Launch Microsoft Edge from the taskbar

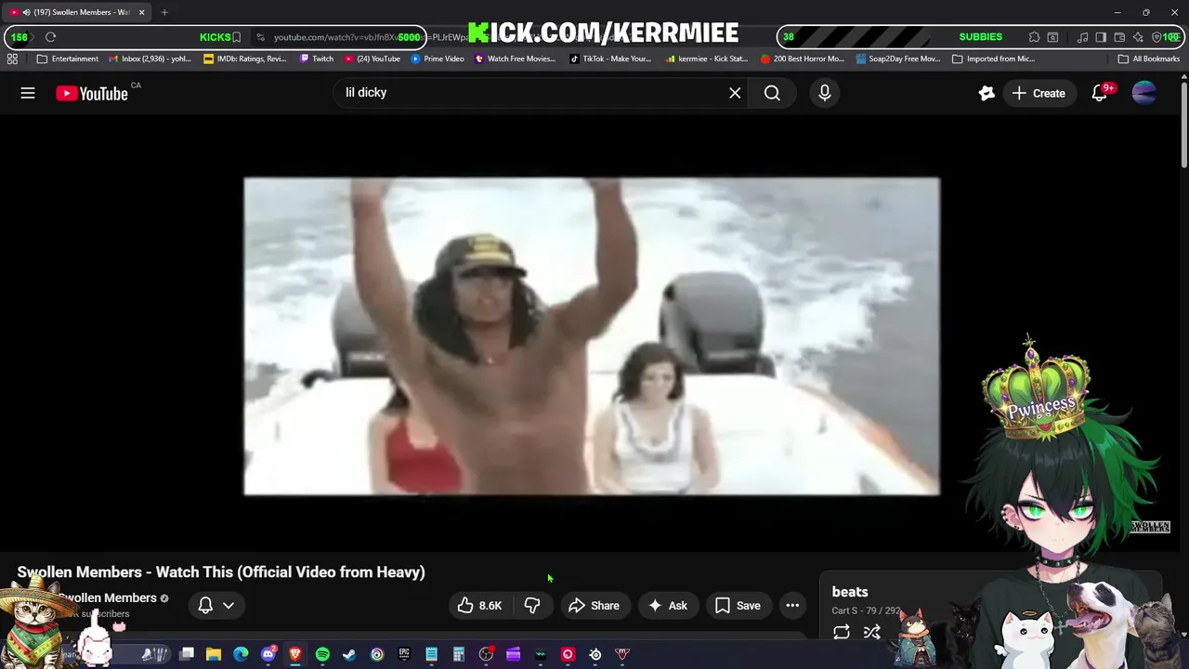tap(241, 654)
